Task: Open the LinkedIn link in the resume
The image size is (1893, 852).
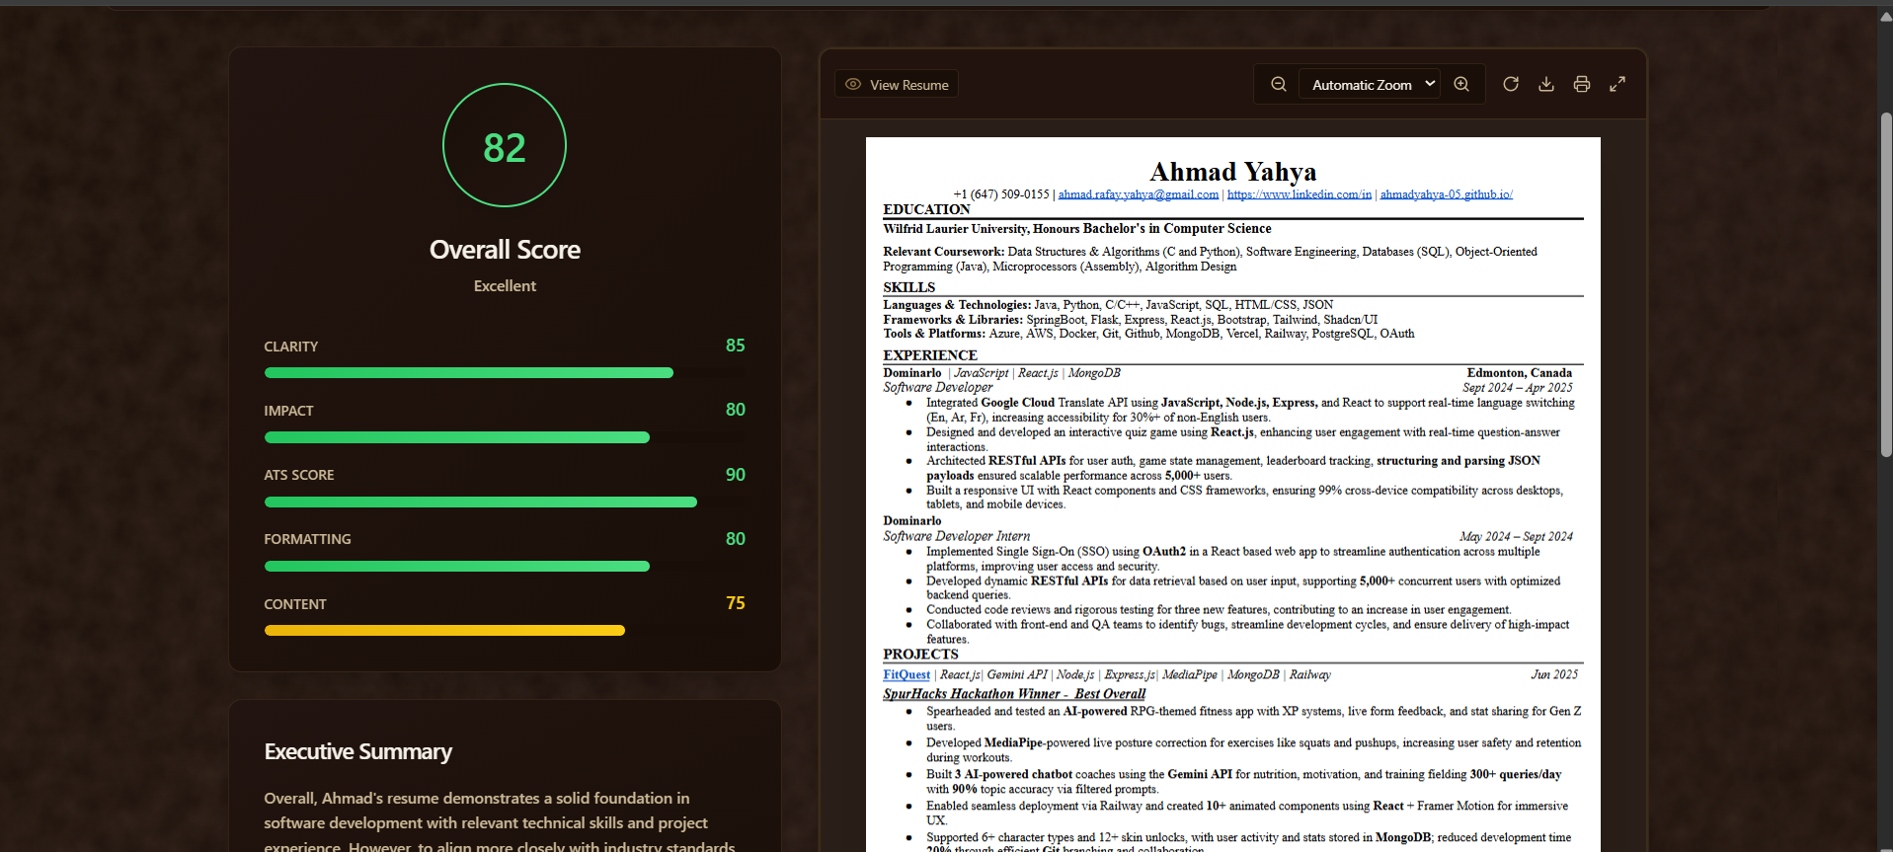Action: tap(1300, 194)
